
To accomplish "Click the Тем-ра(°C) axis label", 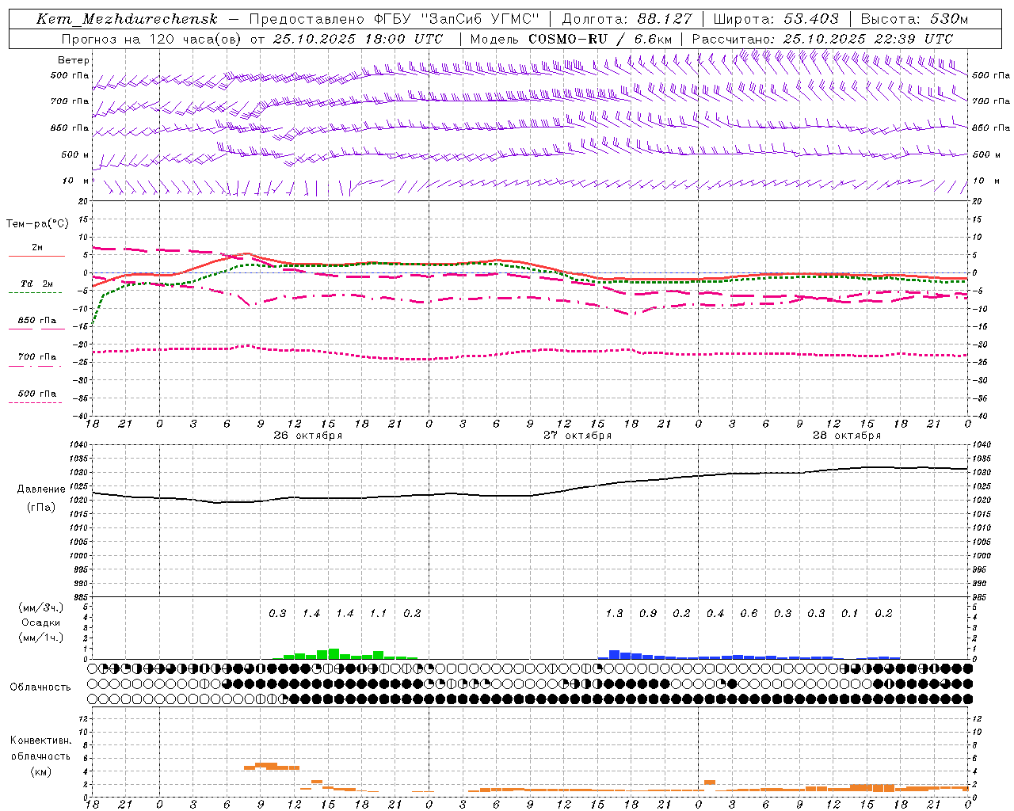I will tap(37, 224).
